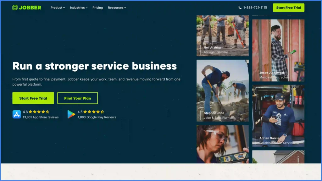Screen dimensions: 322x181
Task: Go to the Pricing page
Action: (x=97, y=8)
